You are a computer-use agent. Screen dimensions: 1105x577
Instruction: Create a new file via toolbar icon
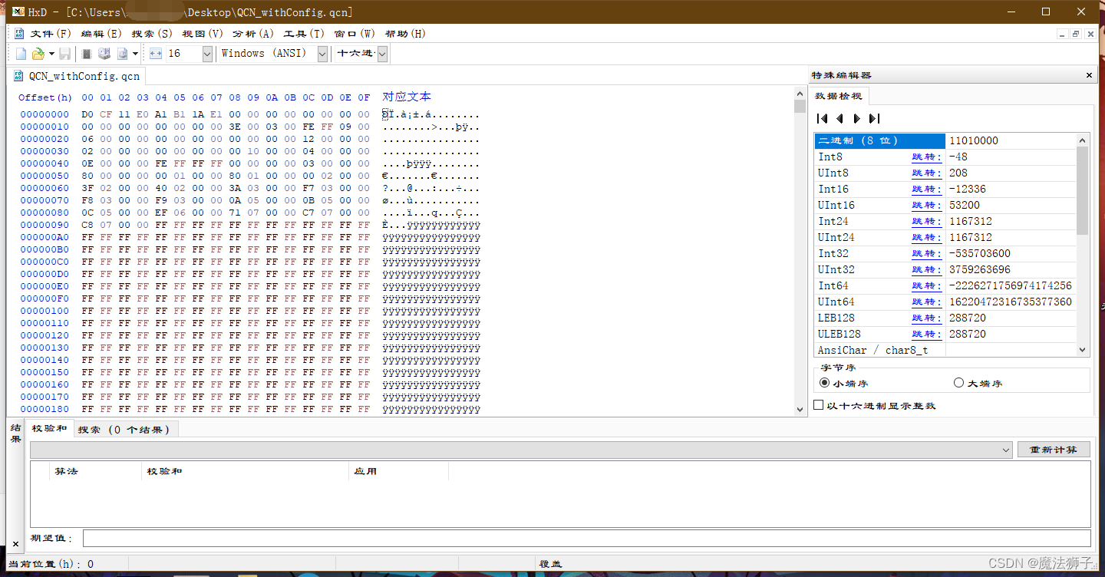point(21,53)
